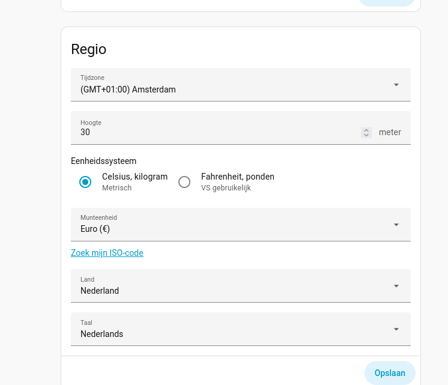Click the Regio section heading
The width and height of the screenshot is (448, 385).
click(89, 49)
